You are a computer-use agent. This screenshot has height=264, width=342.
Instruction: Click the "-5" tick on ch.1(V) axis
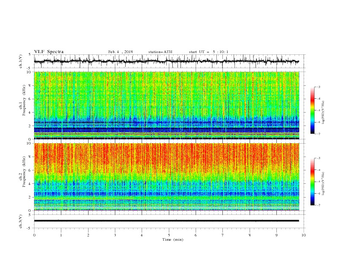(x=29, y=68)
